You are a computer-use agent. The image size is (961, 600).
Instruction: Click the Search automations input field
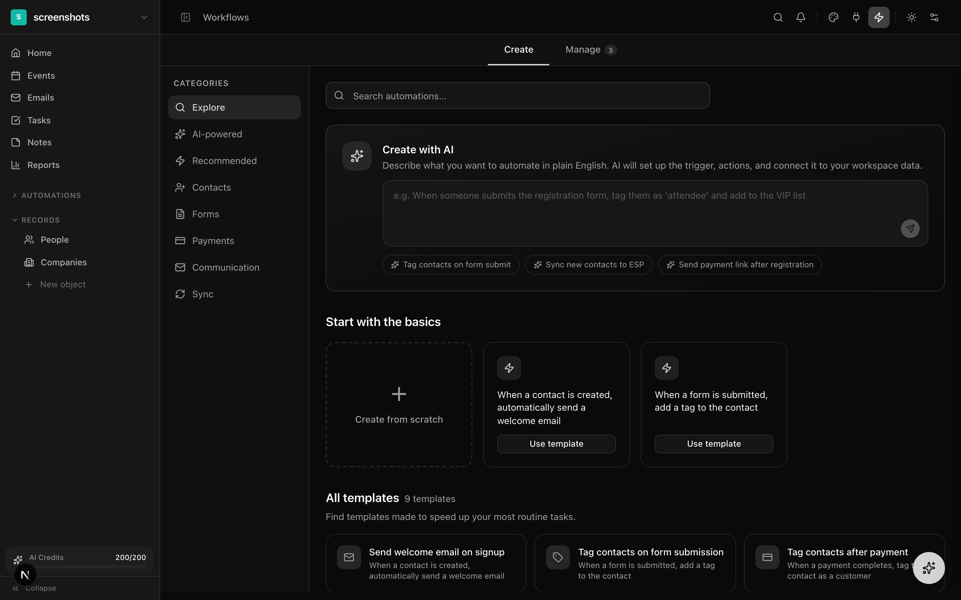coord(518,96)
